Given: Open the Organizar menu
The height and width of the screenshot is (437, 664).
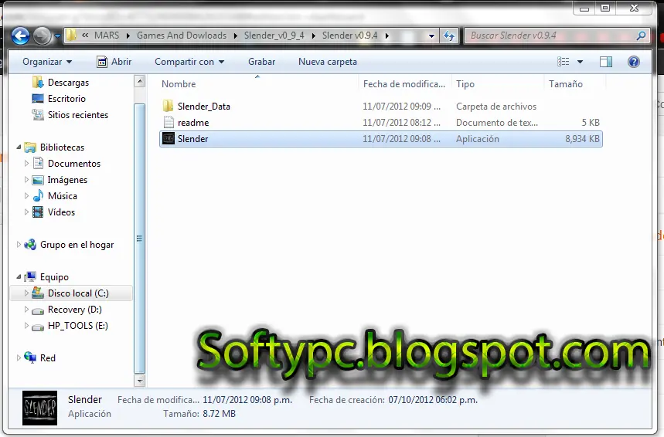Looking at the screenshot, I should [47, 62].
